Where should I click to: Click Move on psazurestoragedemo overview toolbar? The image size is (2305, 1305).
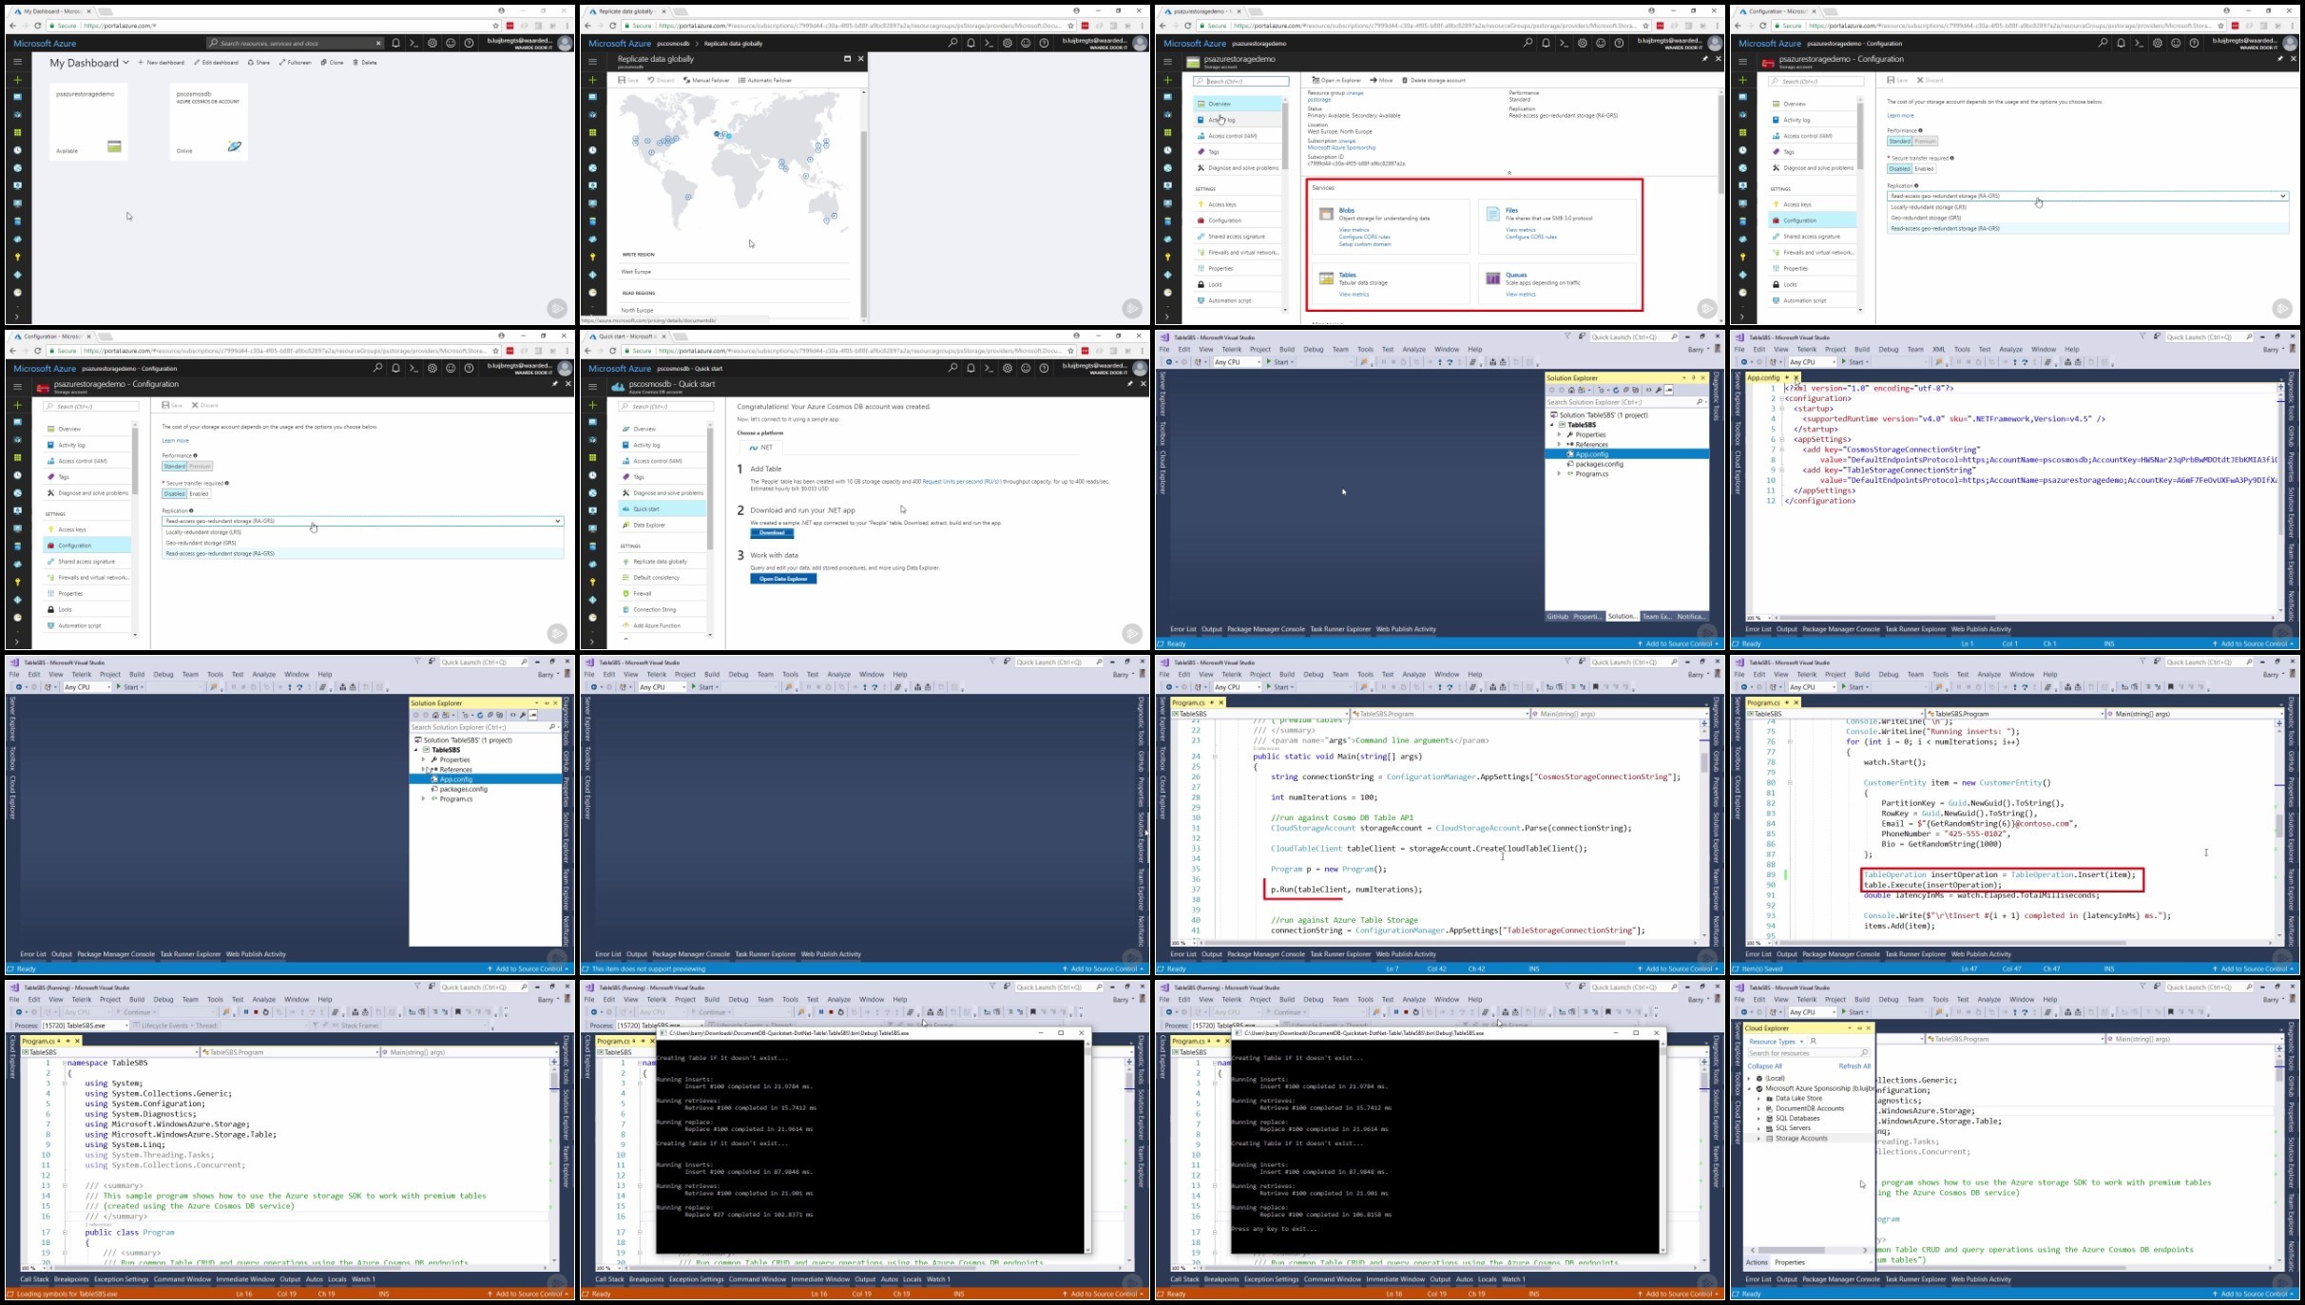(1381, 81)
